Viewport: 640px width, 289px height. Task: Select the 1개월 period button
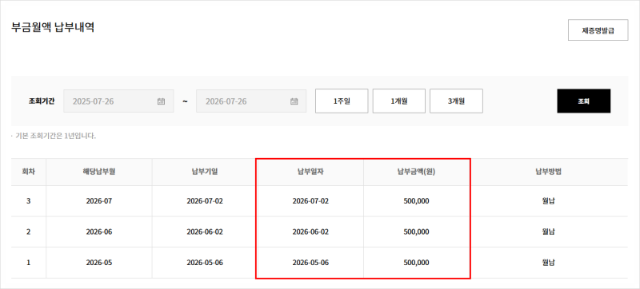(398, 101)
